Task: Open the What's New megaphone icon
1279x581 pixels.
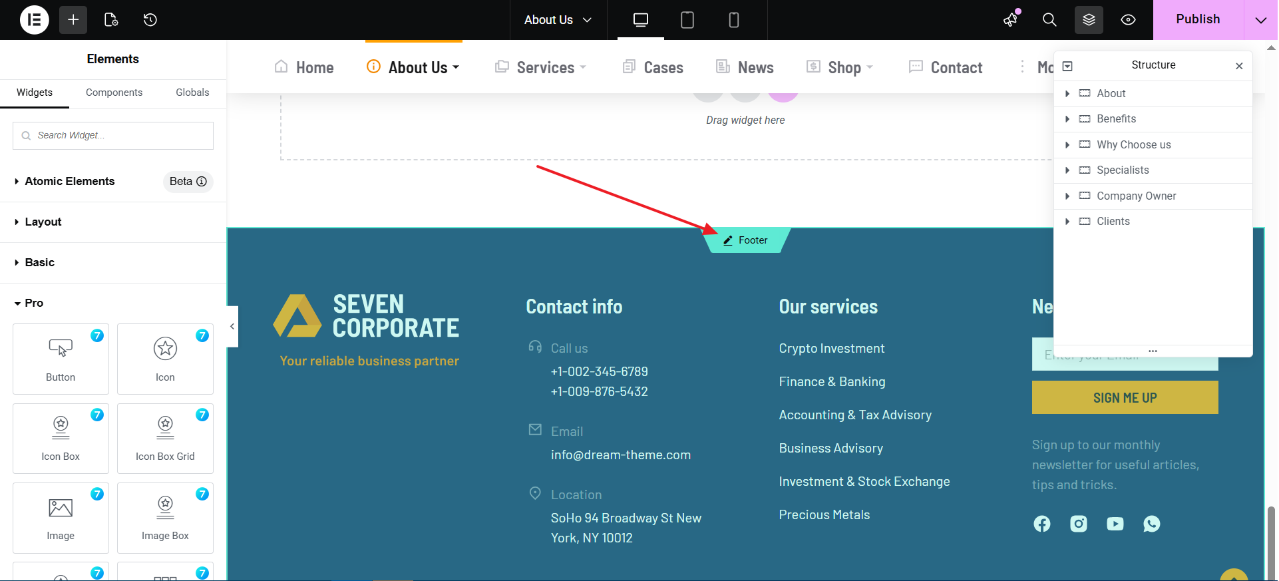Action: (x=1011, y=20)
